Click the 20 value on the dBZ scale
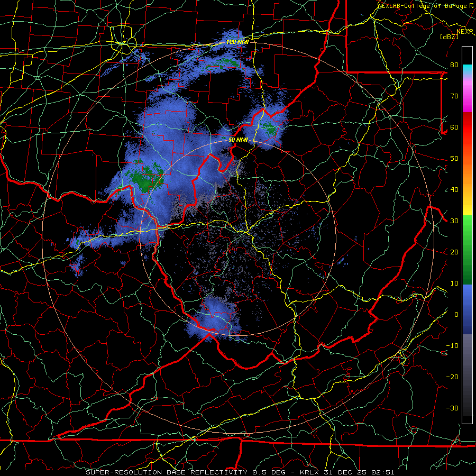This screenshot has height=476, width=476. click(x=454, y=252)
